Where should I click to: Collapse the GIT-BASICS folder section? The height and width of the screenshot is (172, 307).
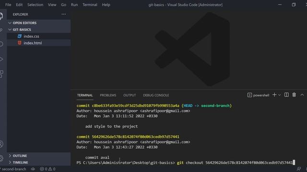click(39, 30)
